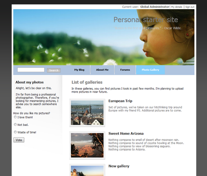The height and width of the screenshot is (176, 207).
Task: Click the European Trip description text
Action: (x=145, y=109)
